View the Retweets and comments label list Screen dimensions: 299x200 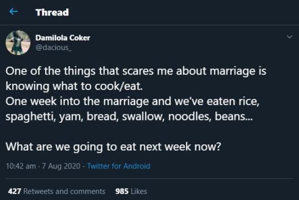point(64,191)
